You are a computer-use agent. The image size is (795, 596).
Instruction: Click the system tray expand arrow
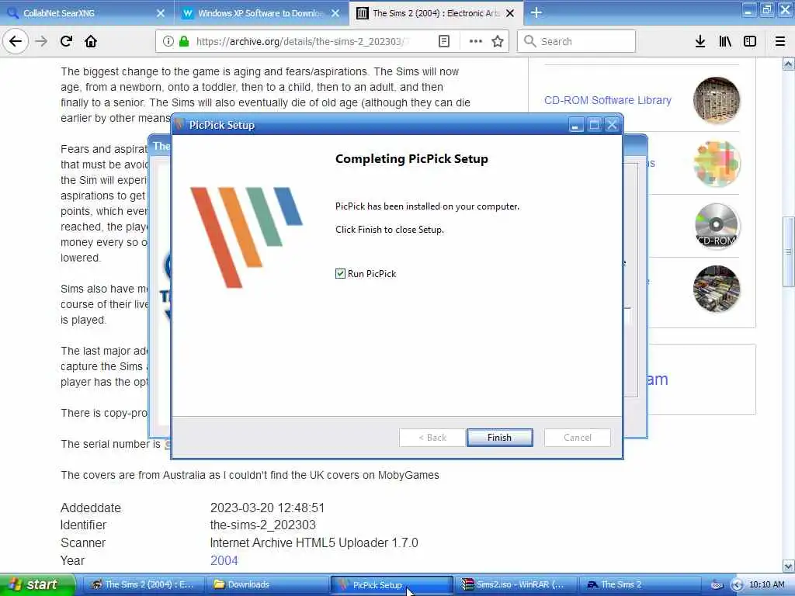click(x=738, y=584)
